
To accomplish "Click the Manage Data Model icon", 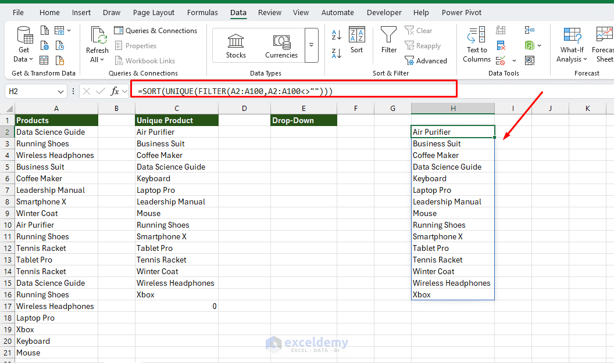I will pyautogui.click(x=530, y=60).
